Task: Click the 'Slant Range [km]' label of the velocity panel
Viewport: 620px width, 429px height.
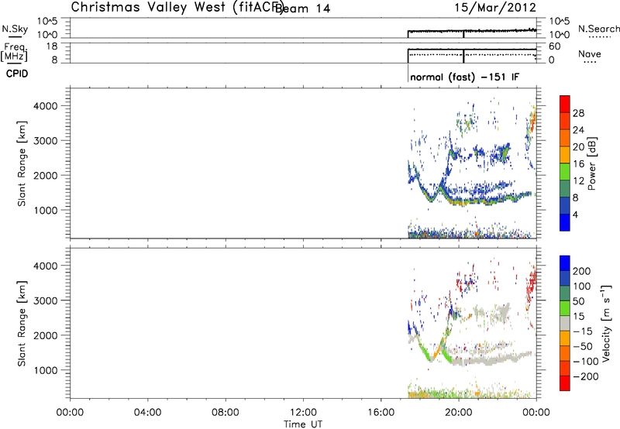Action: coord(22,324)
